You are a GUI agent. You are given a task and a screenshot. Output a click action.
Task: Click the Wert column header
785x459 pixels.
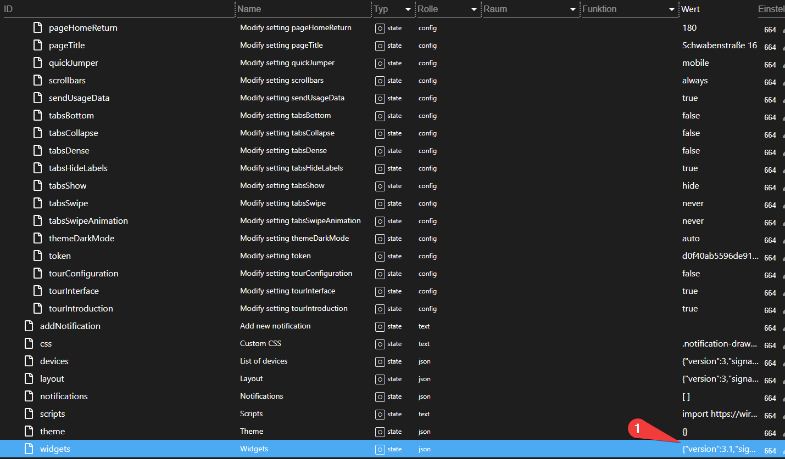pyautogui.click(x=691, y=9)
